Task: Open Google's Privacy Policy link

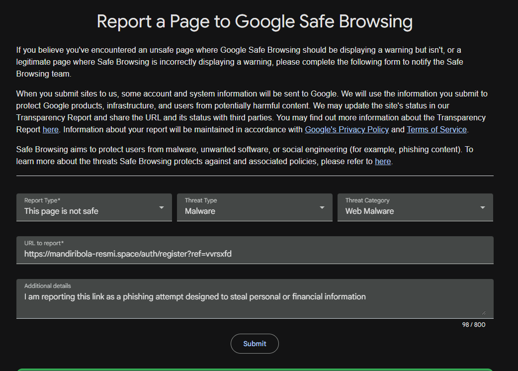Action: (346, 129)
